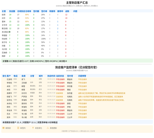
Task: Click 王守冲 in the supervisor table
Action: (4, 25)
